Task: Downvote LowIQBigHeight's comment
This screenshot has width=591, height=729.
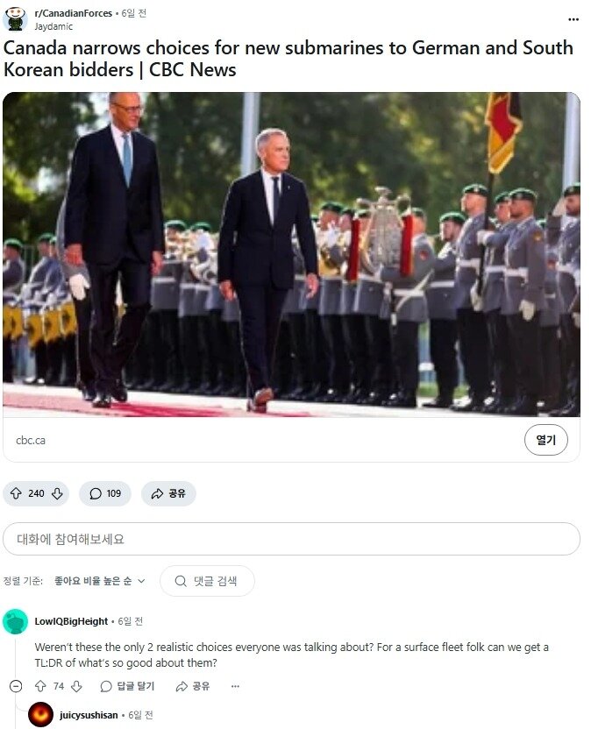Action: pyautogui.click(x=77, y=686)
